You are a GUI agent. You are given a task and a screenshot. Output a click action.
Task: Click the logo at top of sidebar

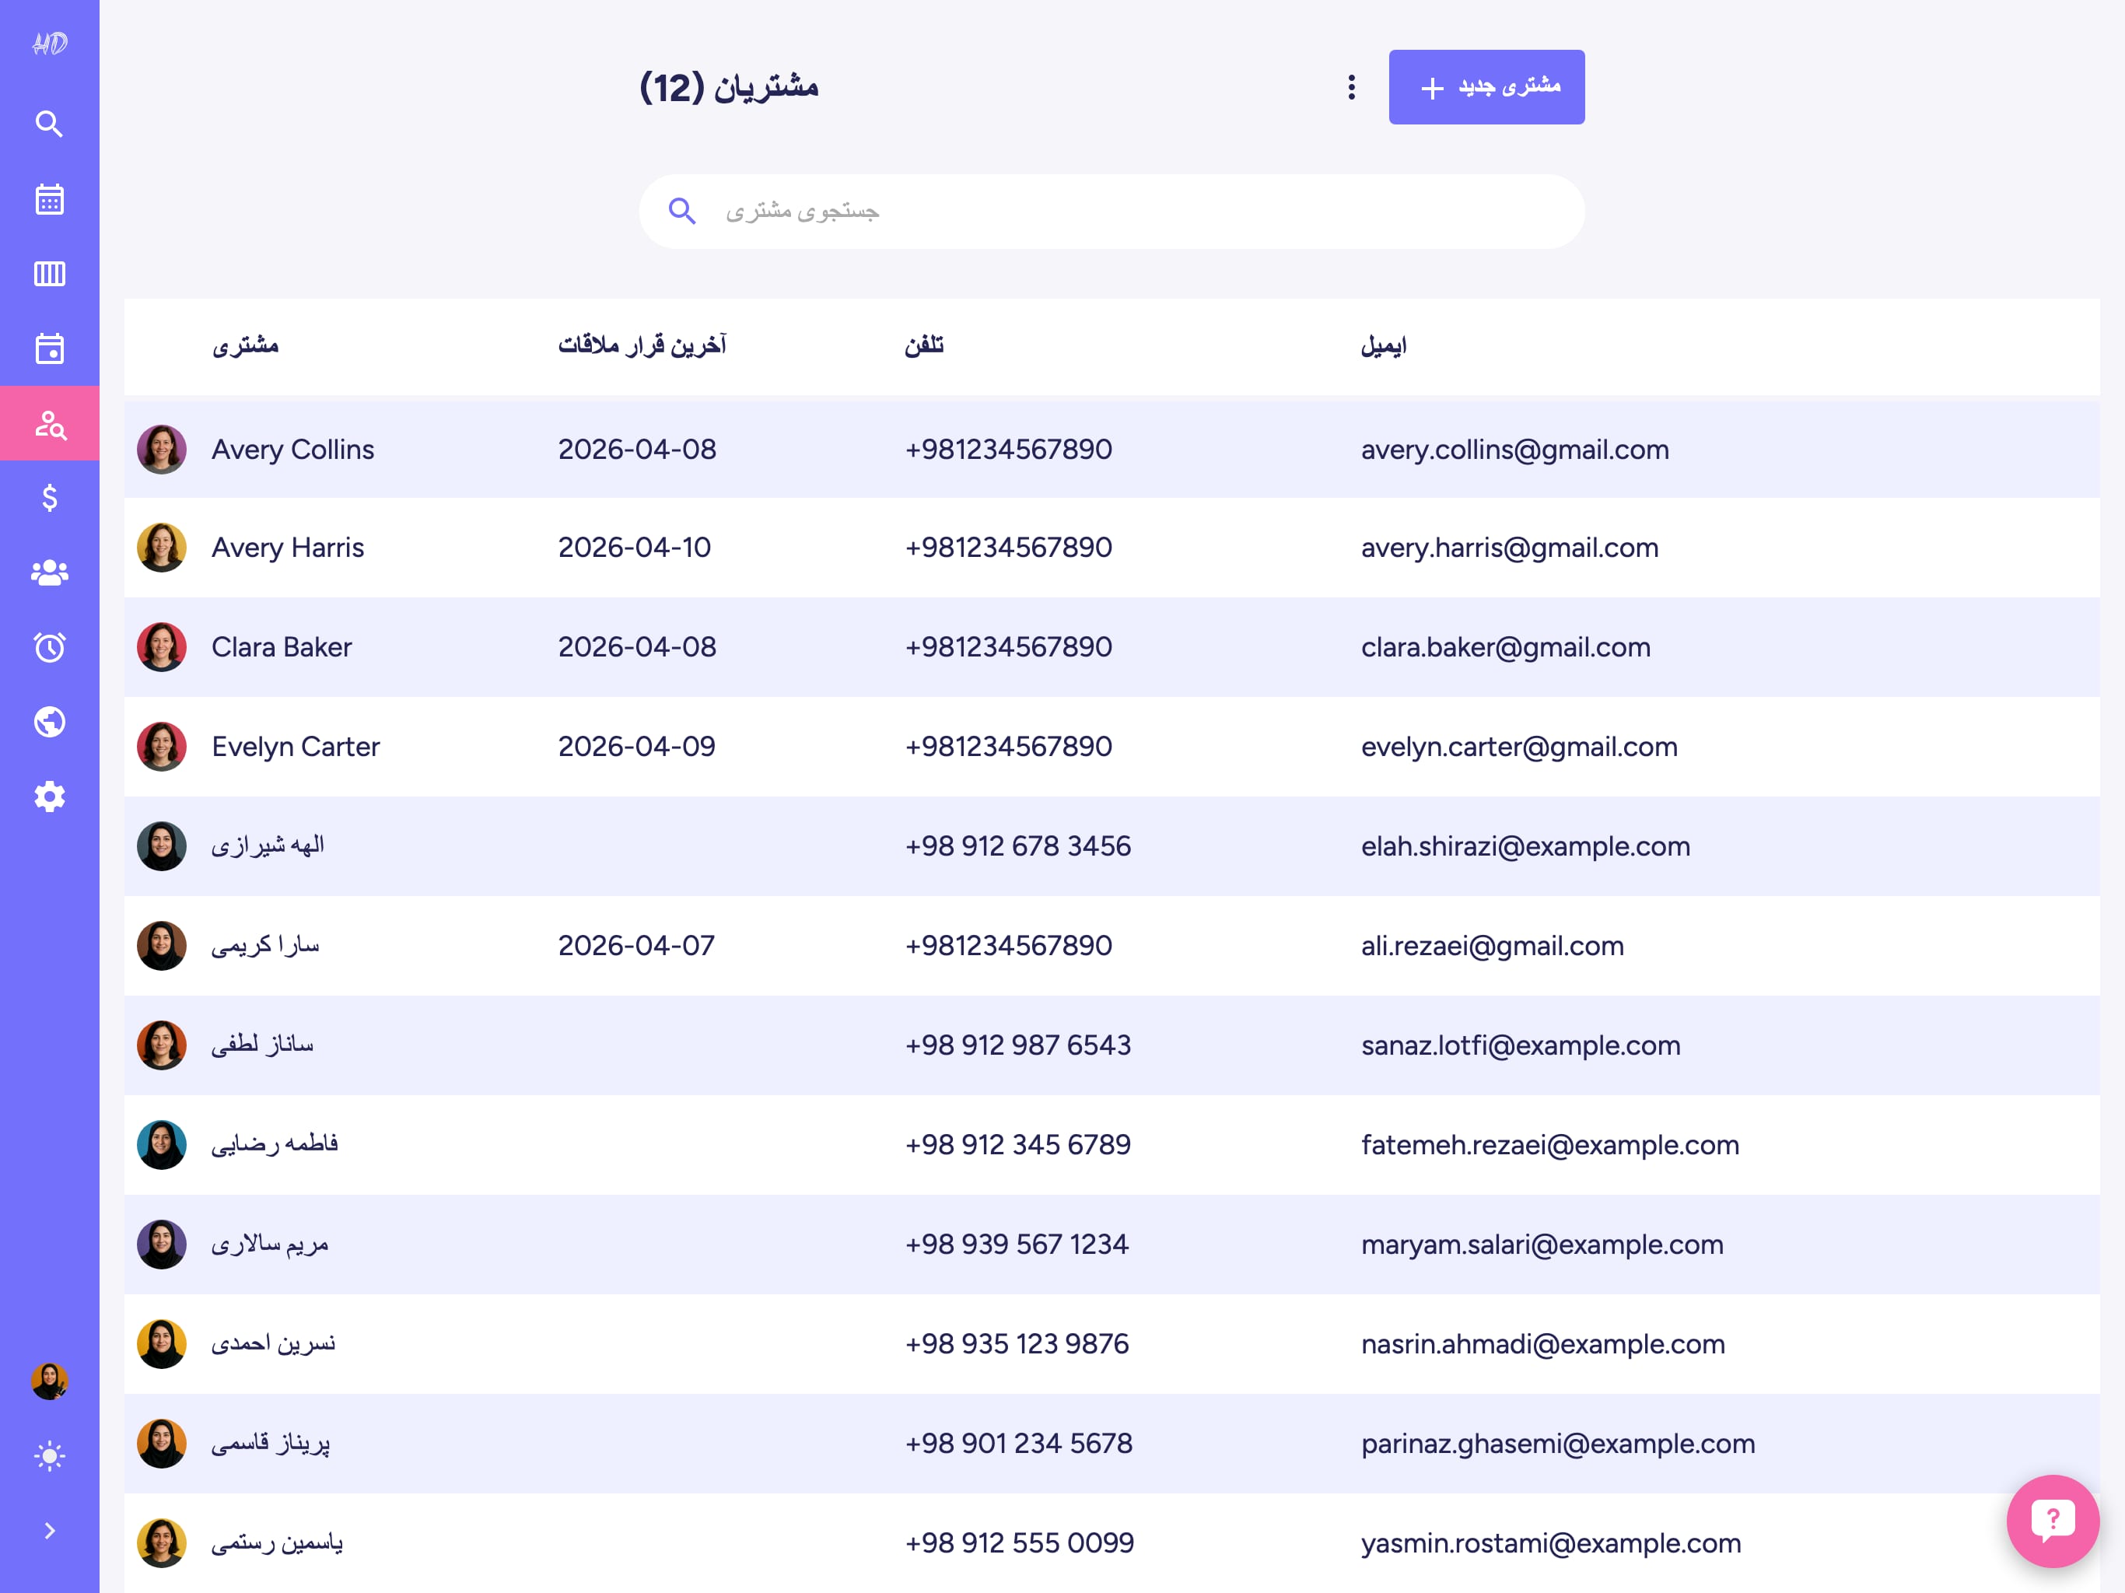pos(49,44)
